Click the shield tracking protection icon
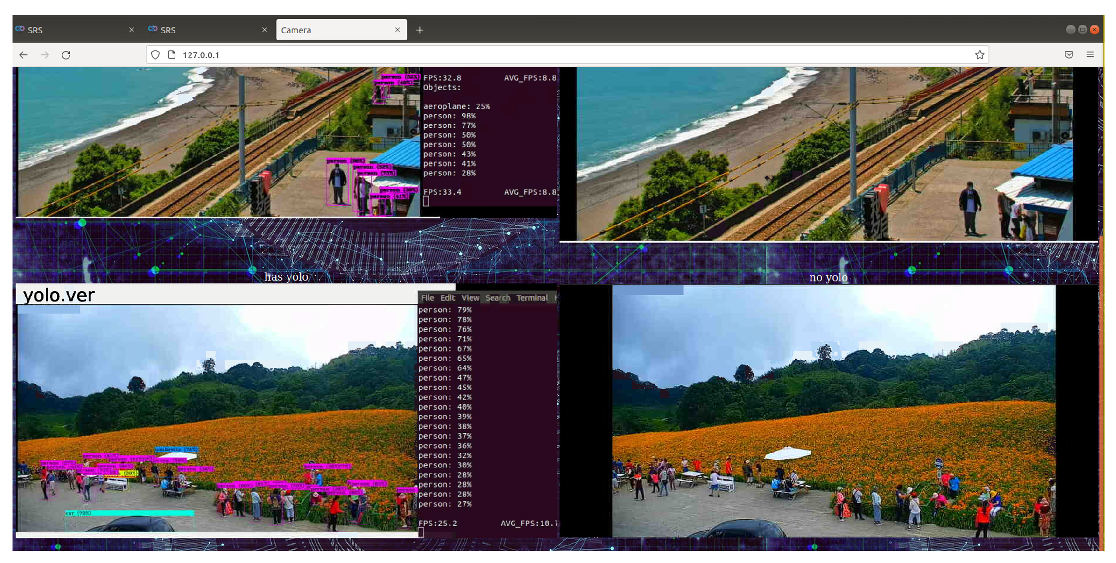 [x=155, y=55]
